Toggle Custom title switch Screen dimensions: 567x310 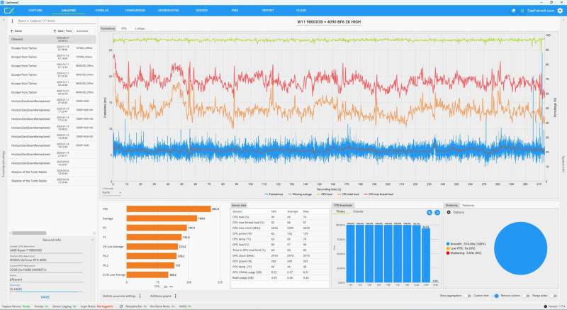(x=495, y=296)
